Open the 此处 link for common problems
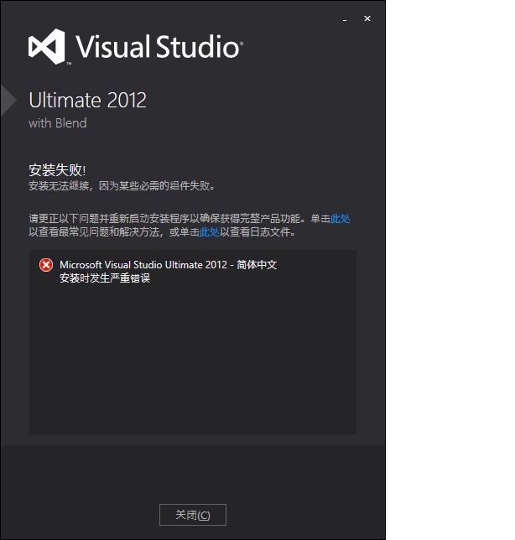Viewport: 515px width, 540px height. pos(341,218)
